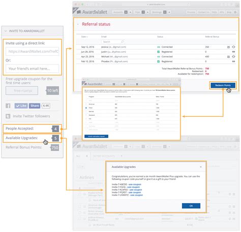Screen dimensions: 241x232
Task: Close the Available Upgrades dialog
Action: (x=201, y=167)
